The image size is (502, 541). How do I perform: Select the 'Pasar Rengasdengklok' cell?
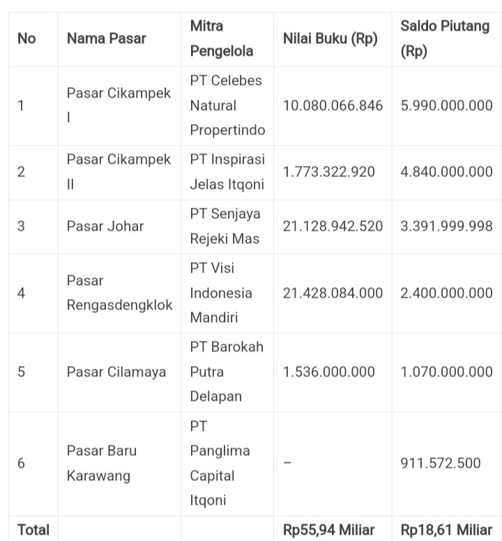click(119, 293)
